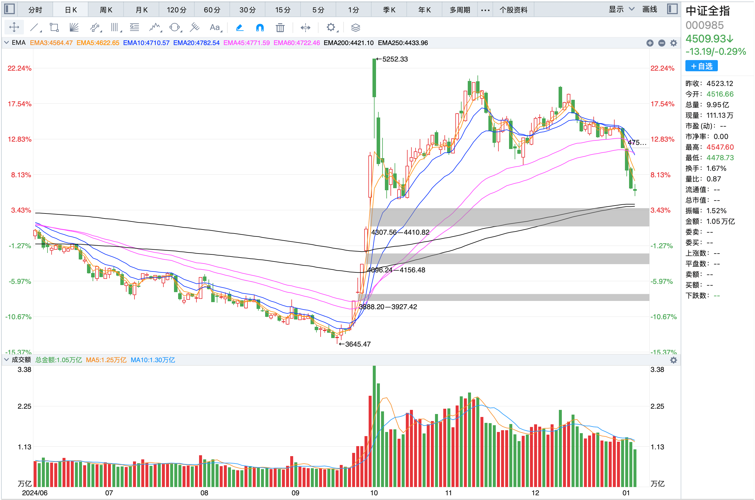Select the Gann fan tool

pyautogui.click(x=74, y=27)
